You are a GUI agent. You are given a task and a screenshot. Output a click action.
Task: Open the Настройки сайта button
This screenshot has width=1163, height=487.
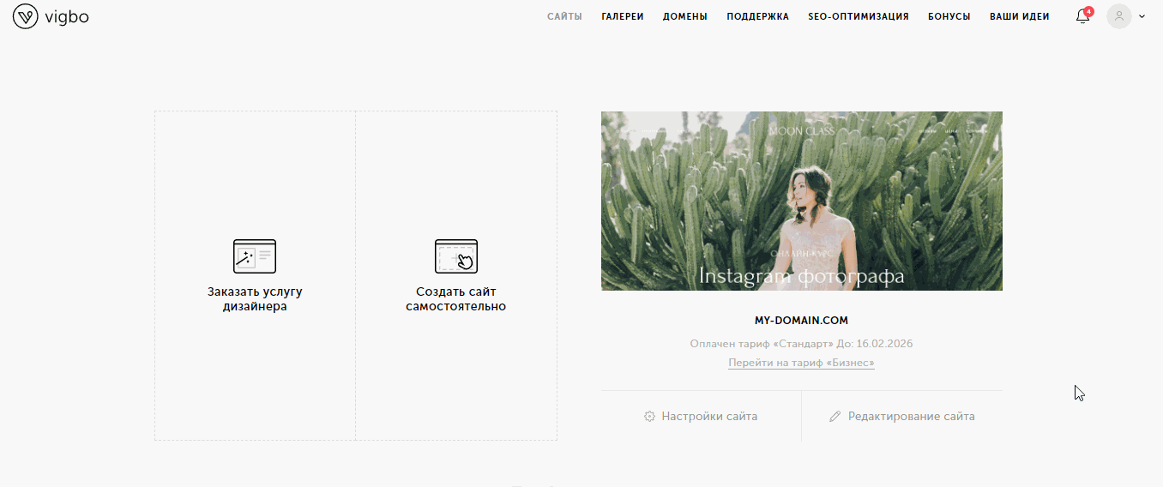701,417
